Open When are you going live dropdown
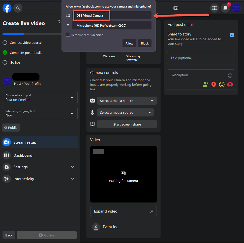The width and height of the screenshot is (244, 243). click(x=40, y=113)
